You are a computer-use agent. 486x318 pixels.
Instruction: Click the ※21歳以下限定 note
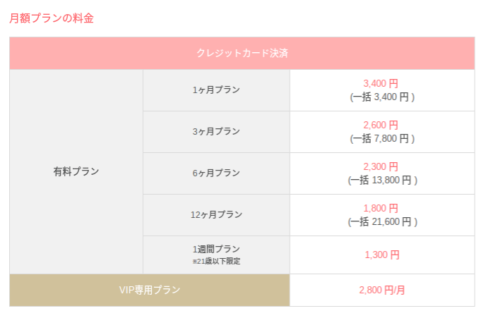pyautogui.click(x=216, y=261)
